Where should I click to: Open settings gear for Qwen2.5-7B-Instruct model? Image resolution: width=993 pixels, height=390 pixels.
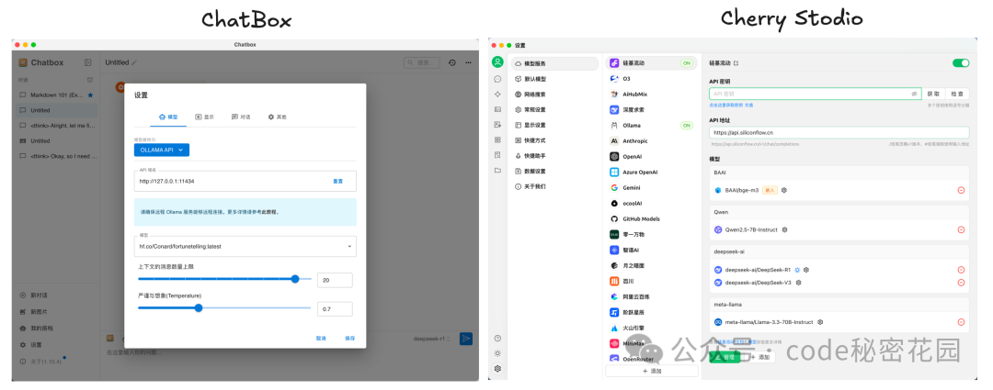(x=784, y=229)
